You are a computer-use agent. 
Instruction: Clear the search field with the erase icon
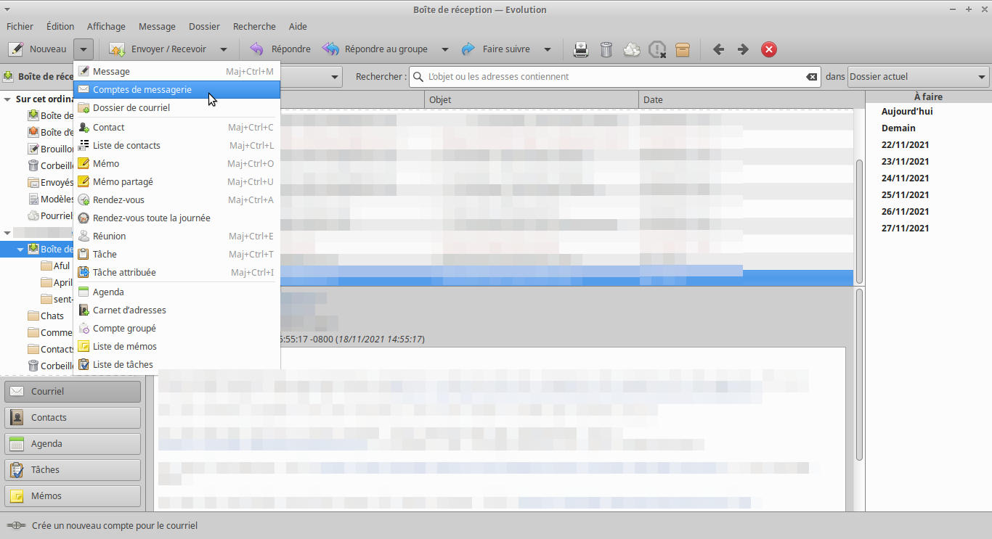812,77
